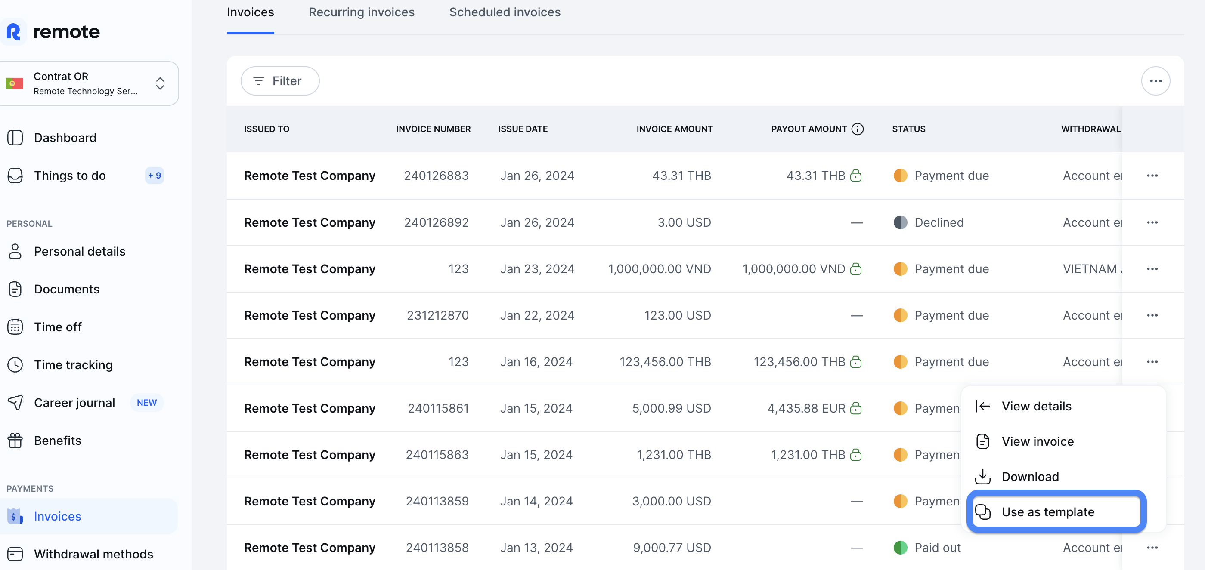Open row actions for invoice 240126883
Viewport: 1205px width, 570px height.
1152,176
